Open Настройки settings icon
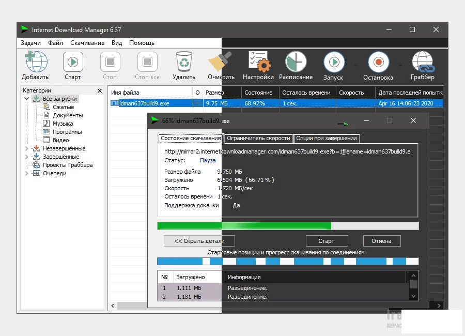 pos(259,62)
